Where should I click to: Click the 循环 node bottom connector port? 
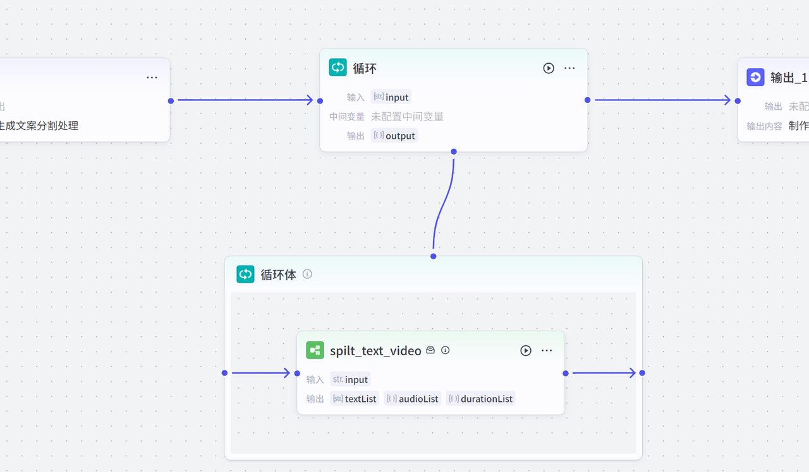pos(454,151)
